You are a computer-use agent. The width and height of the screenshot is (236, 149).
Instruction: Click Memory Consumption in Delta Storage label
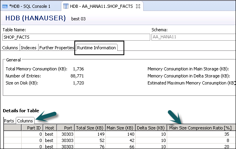[x=189, y=76]
